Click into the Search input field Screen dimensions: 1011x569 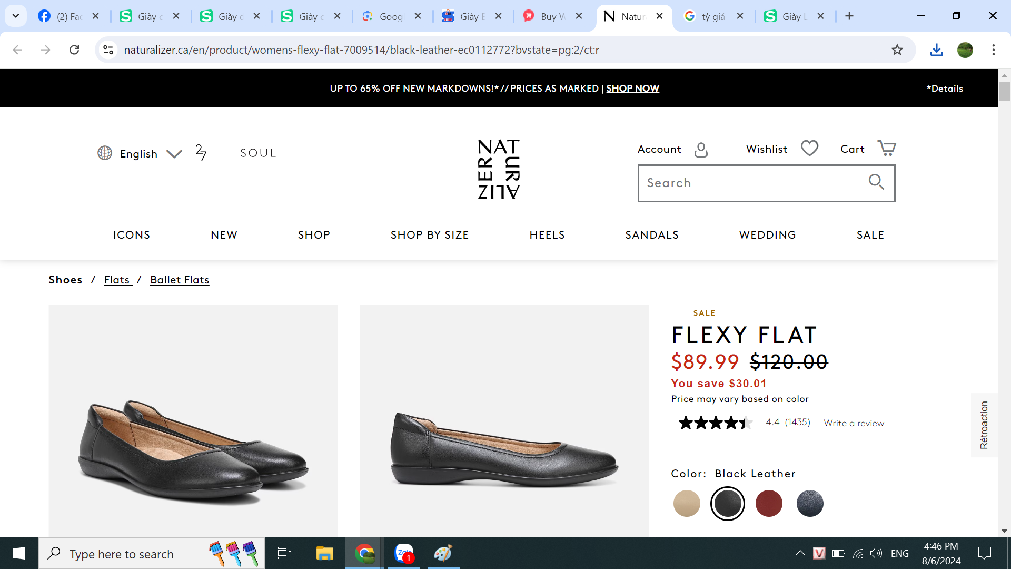pos(753,183)
